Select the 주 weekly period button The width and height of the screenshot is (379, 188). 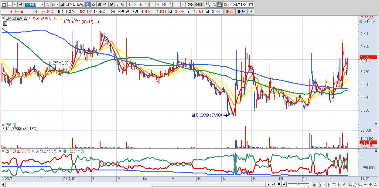(93, 5)
